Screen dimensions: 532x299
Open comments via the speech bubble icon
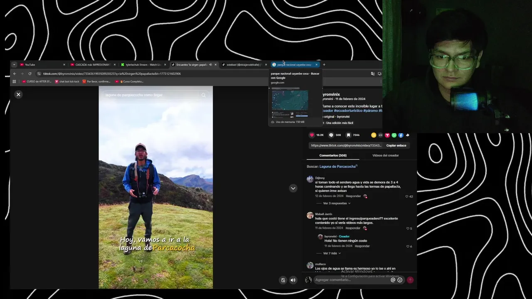click(331, 135)
